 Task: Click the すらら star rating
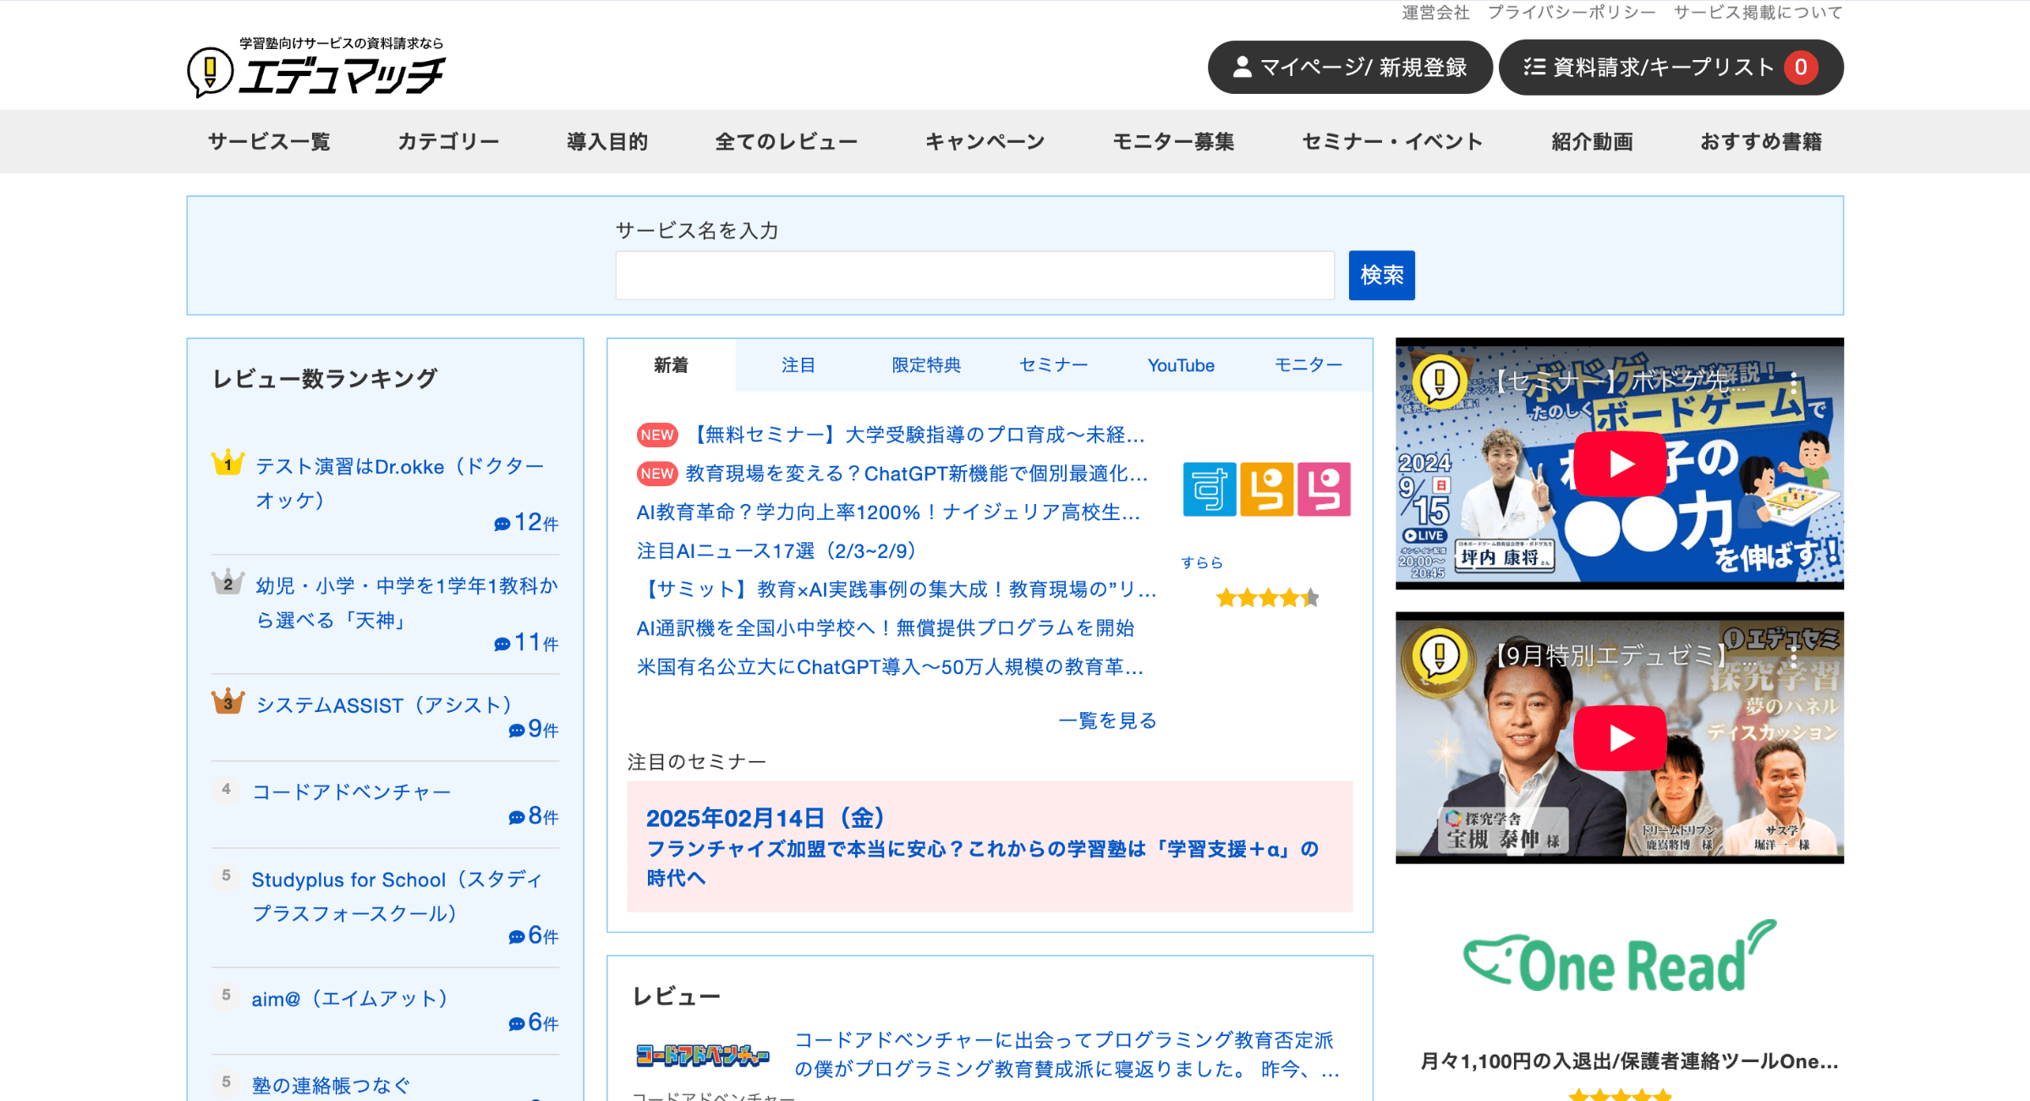pos(1266,598)
